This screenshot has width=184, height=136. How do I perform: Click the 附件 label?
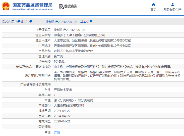point(47,90)
